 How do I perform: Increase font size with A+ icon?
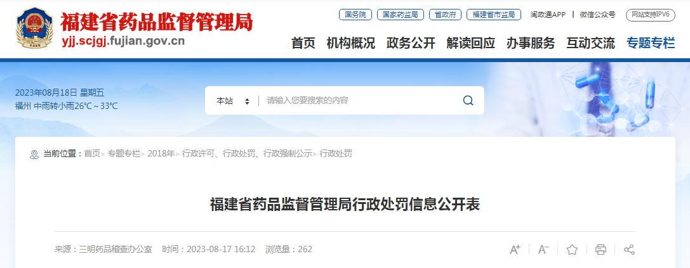pos(515,250)
